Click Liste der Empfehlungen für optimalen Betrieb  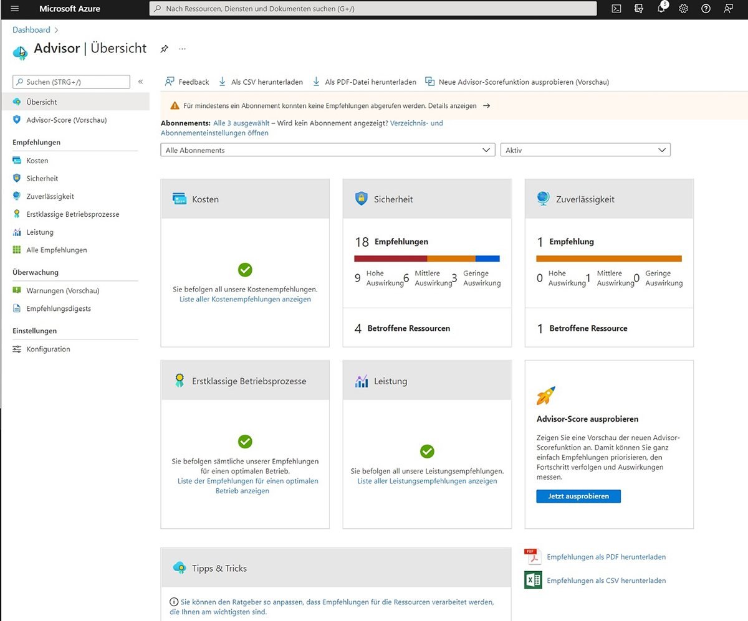click(x=247, y=486)
